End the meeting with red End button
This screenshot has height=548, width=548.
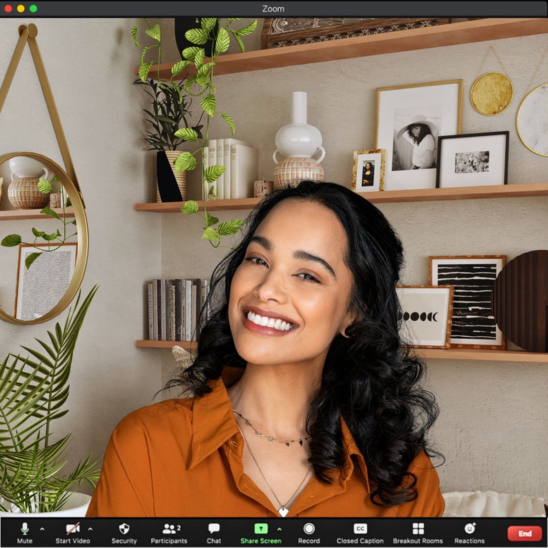tap(525, 534)
